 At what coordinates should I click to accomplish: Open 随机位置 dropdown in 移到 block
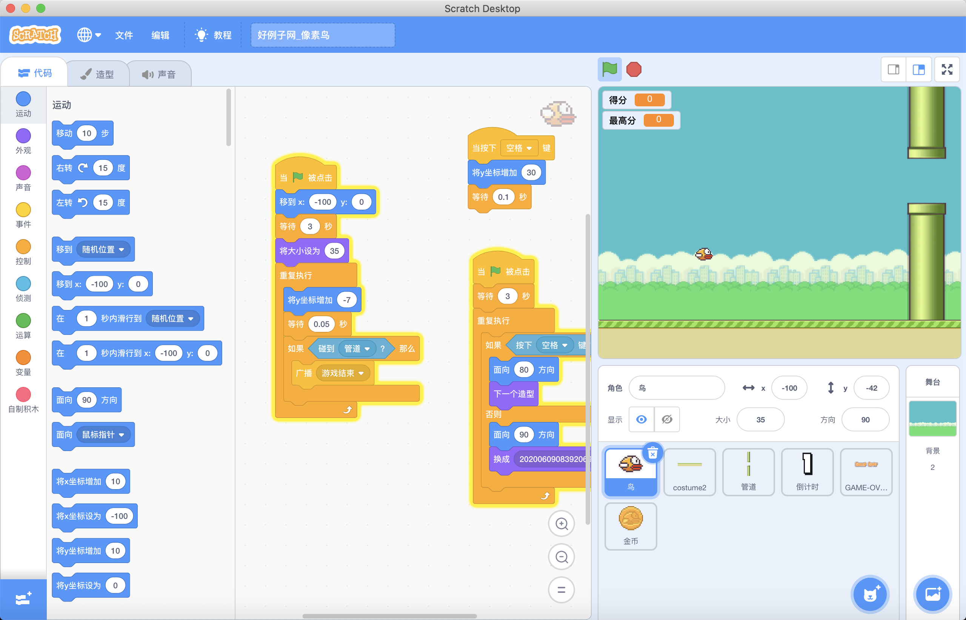coord(103,250)
